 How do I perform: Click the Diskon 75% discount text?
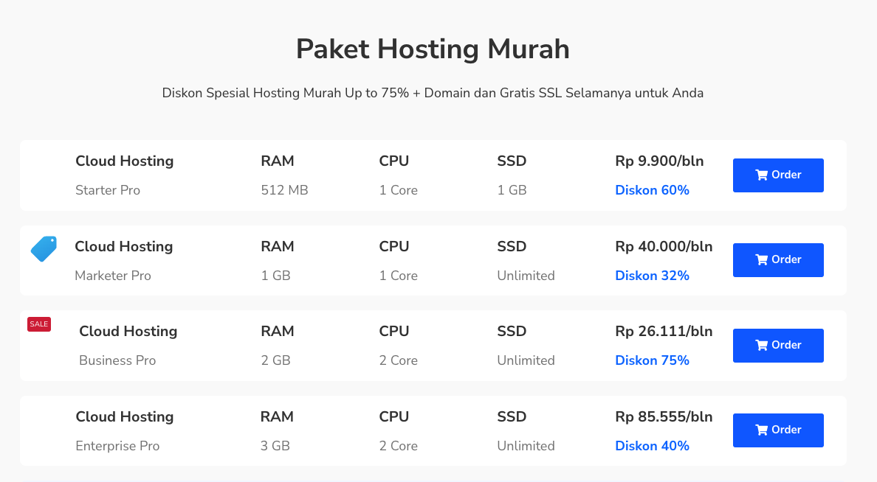652,360
